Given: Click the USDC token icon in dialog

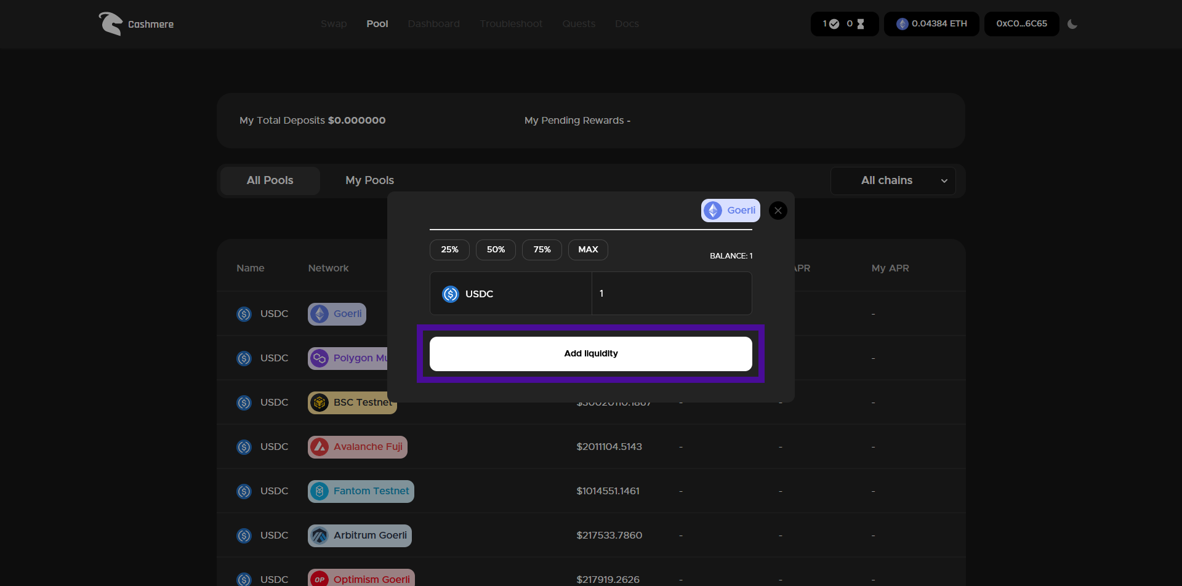Looking at the screenshot, I should [451, 294].
